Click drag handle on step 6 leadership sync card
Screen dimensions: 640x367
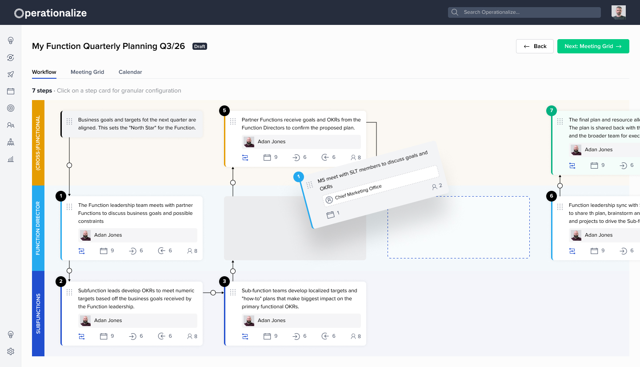(x=560, y=206)
